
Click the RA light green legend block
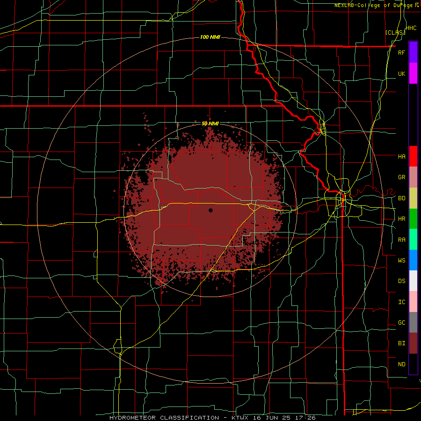413,240
